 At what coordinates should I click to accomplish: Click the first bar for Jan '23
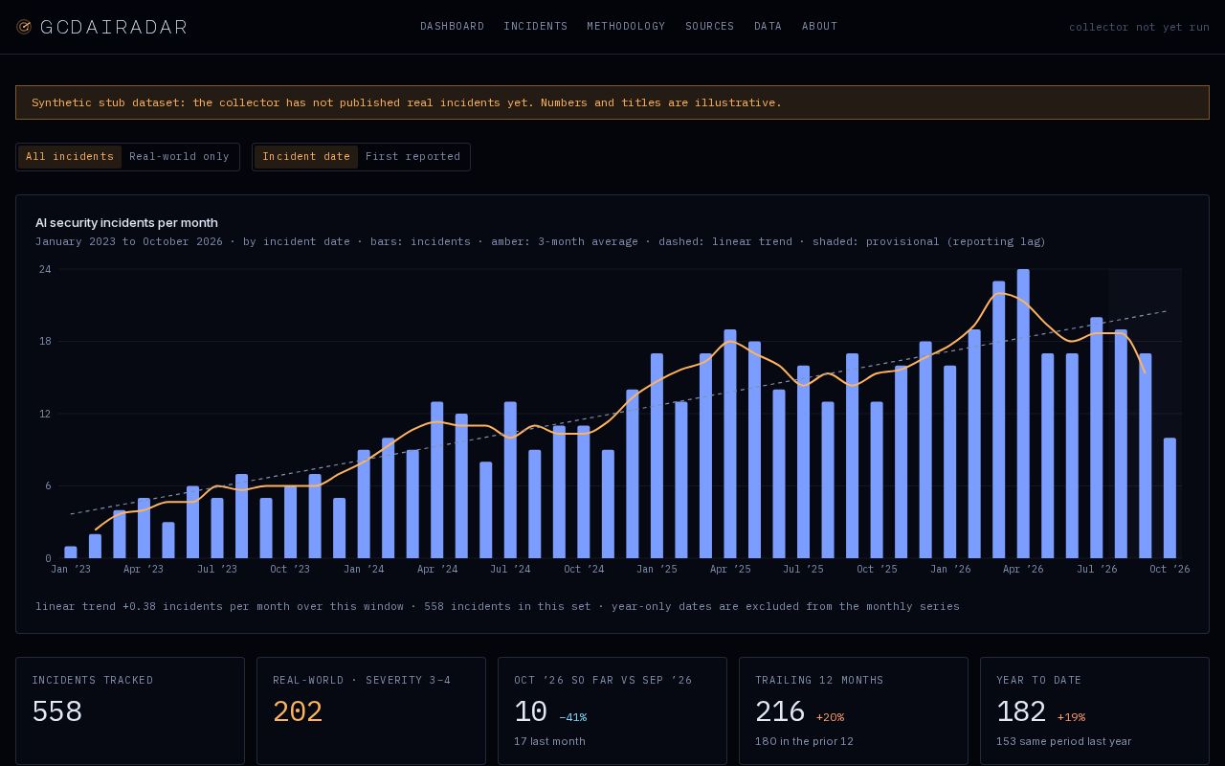71,552
